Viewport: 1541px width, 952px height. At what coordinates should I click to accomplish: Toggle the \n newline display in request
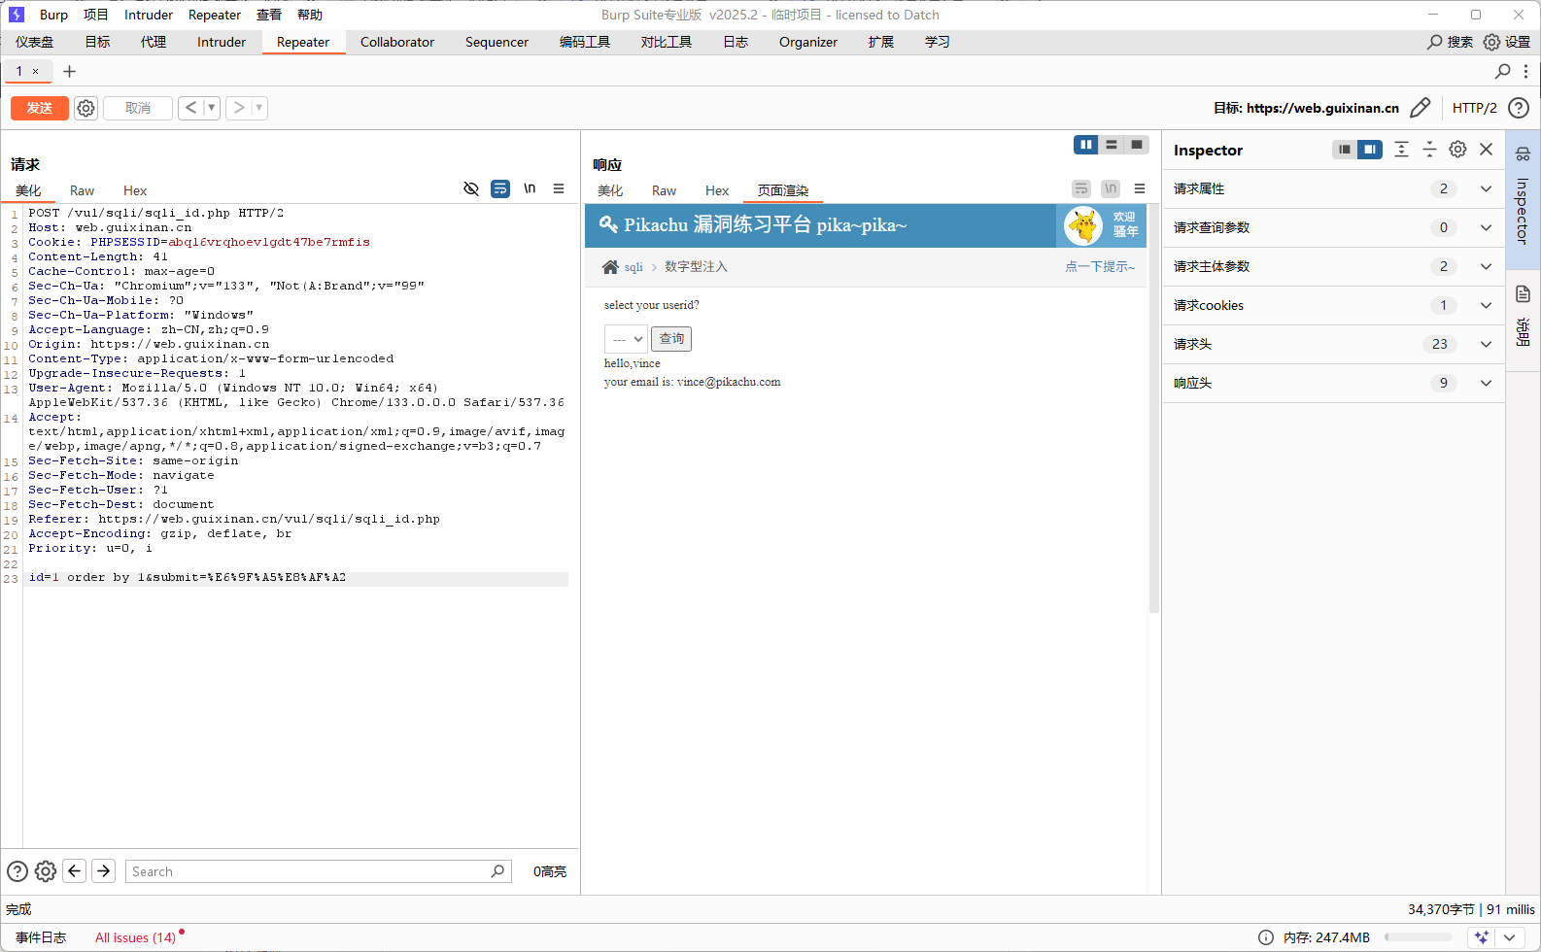pos(530,188)
